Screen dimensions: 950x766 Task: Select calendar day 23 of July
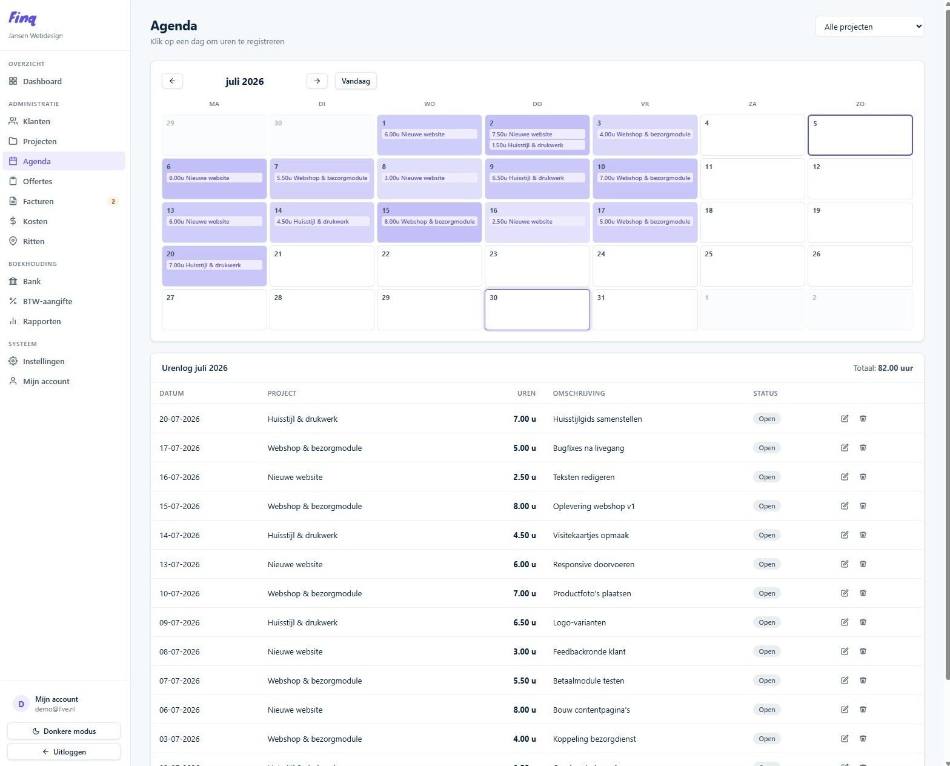tap(537, 266)
